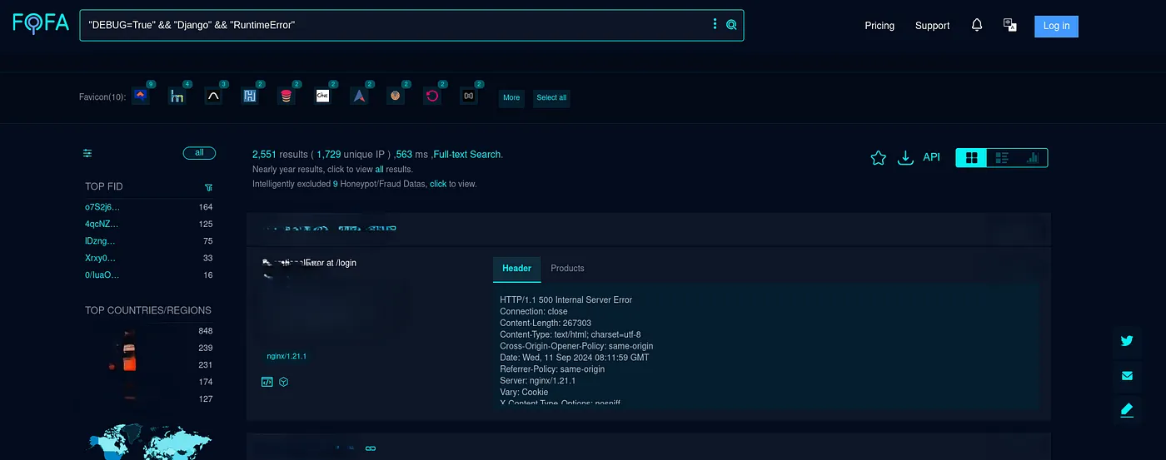Select the Header tab

pos(516,269)
